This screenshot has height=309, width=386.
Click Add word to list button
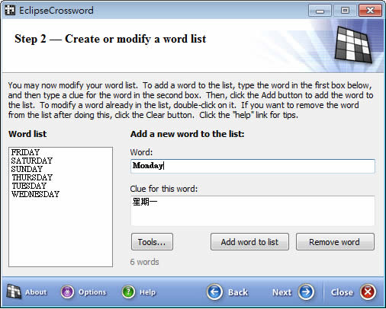[249, 242]
